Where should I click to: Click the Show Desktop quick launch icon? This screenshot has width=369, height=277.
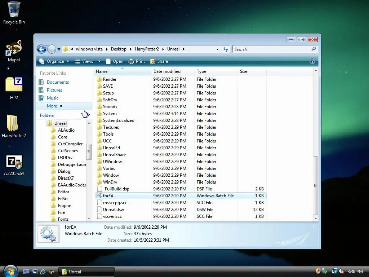(26, 272)
